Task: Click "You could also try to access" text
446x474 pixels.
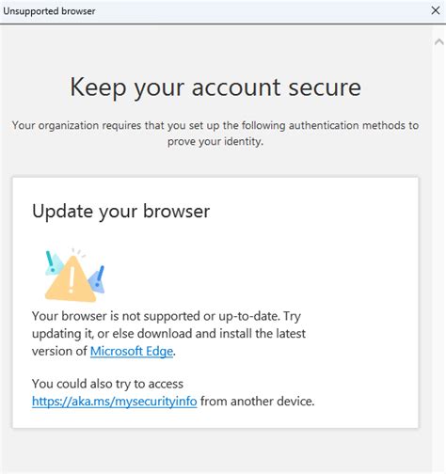Action: tap(107, 384)
